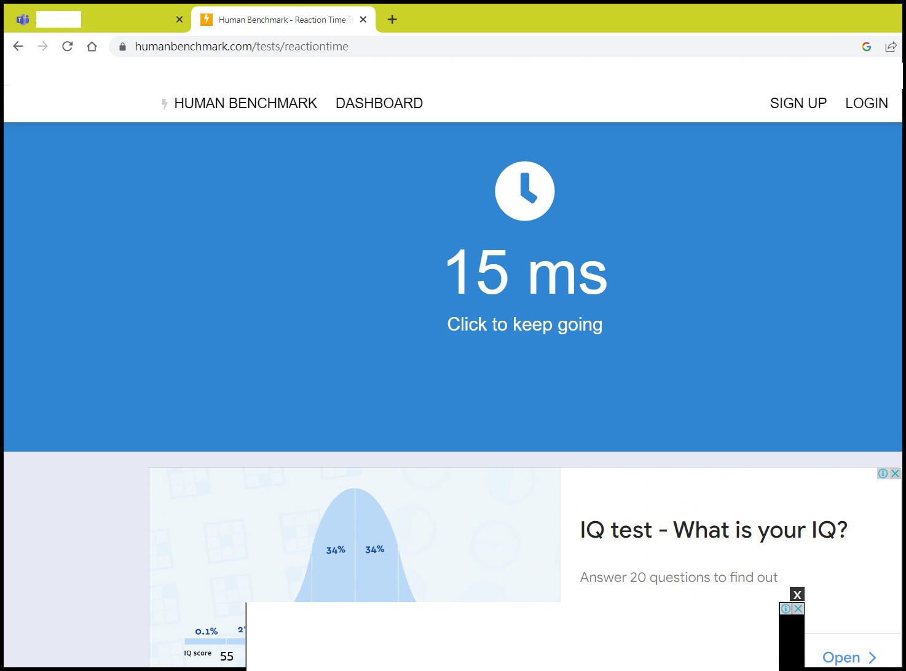
Task: Click the Click to keep going area
Action: point(524,324)
